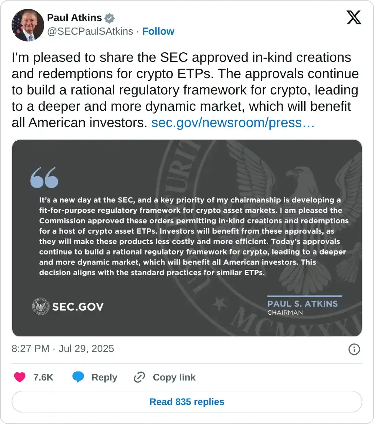Open the @SECPaulSAtkins handle link
The height and width of the screenshot is (424, 374).
[90, 31]
